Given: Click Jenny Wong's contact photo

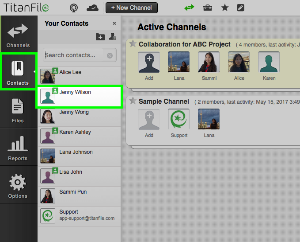Looking at the screenshot, I should (48, 116).
